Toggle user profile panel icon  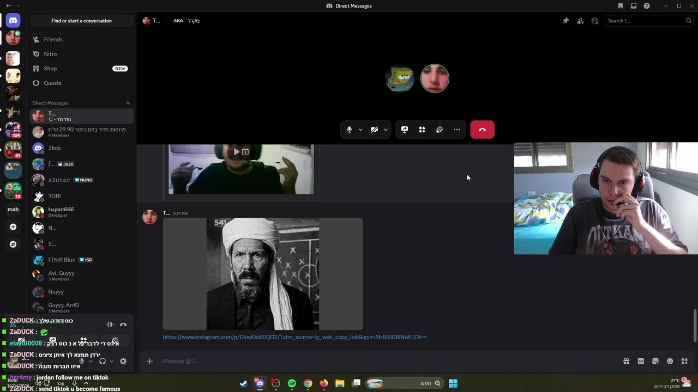595,21
